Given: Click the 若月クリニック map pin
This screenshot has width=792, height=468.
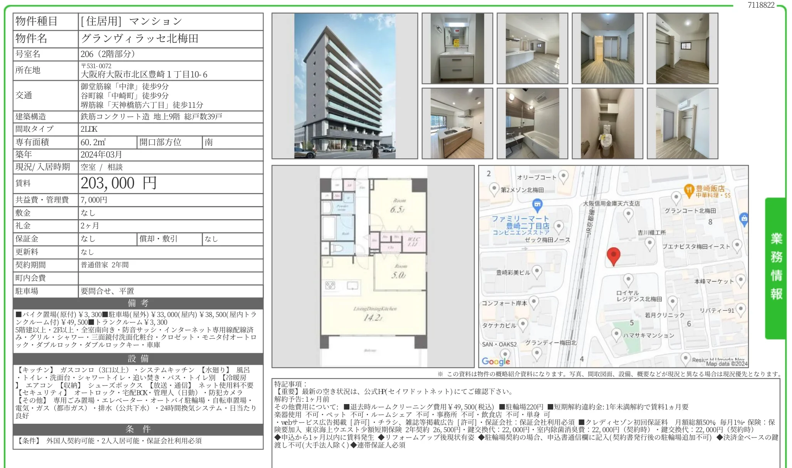Looking at the screenshot, I should coord(672,302).
